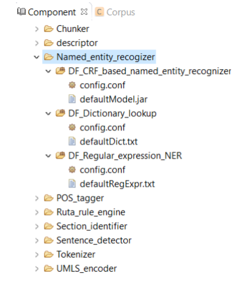
Task: Expand the Tokenizer folder arrow
Action: [x=37, y=254]
